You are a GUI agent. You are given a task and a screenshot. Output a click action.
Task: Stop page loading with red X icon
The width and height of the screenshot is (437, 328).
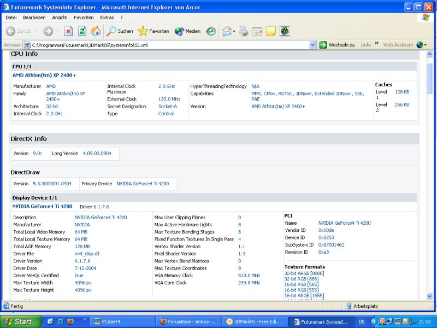(x=68, y=31)
